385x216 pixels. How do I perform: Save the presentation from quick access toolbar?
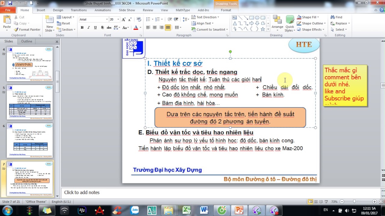click(10, 3)
